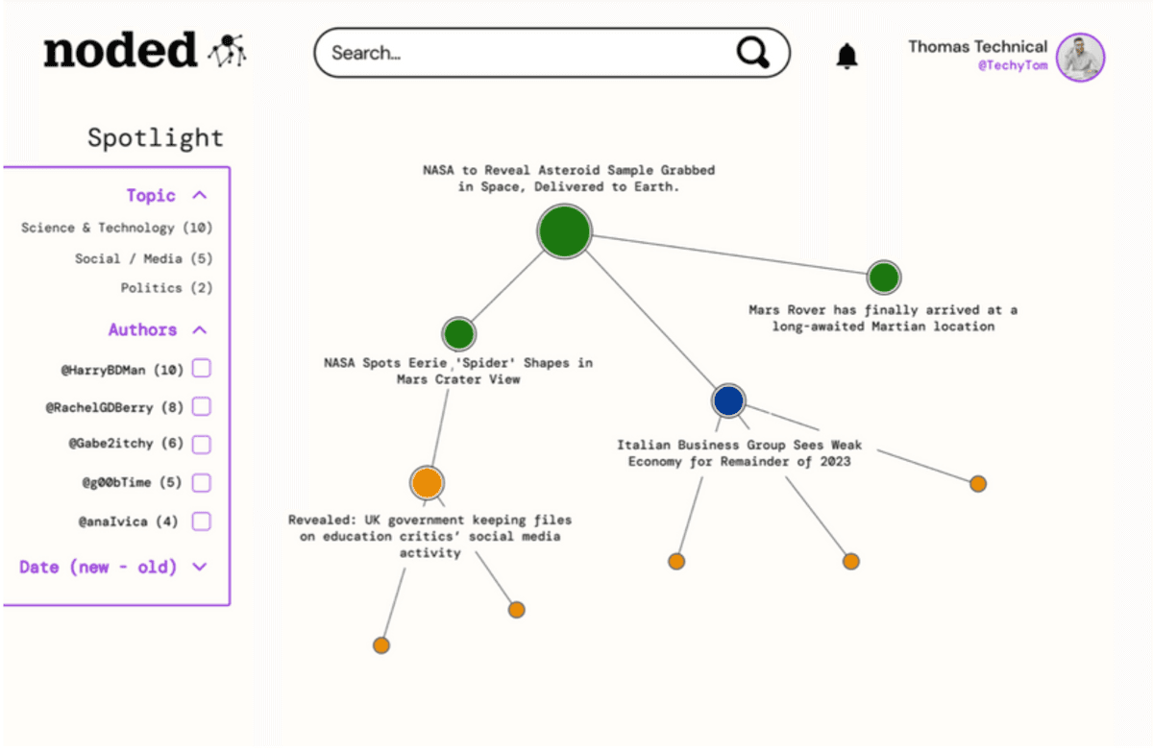The width and height of the screenshot is (1153, 751).
Task: Click the lower-right orange node under the Italian Business node
Action: (x=851, y=562)
